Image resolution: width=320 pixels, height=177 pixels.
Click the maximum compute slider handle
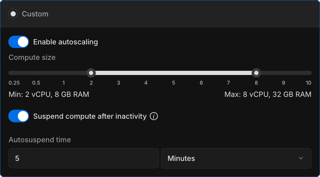click(x=256, y=73)
